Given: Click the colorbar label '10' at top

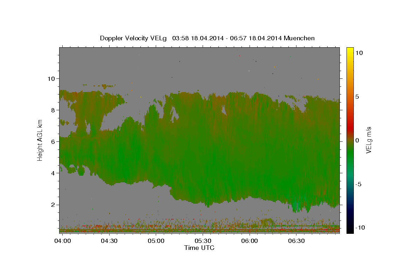Looking at the screenshot, I should point(359,53).
